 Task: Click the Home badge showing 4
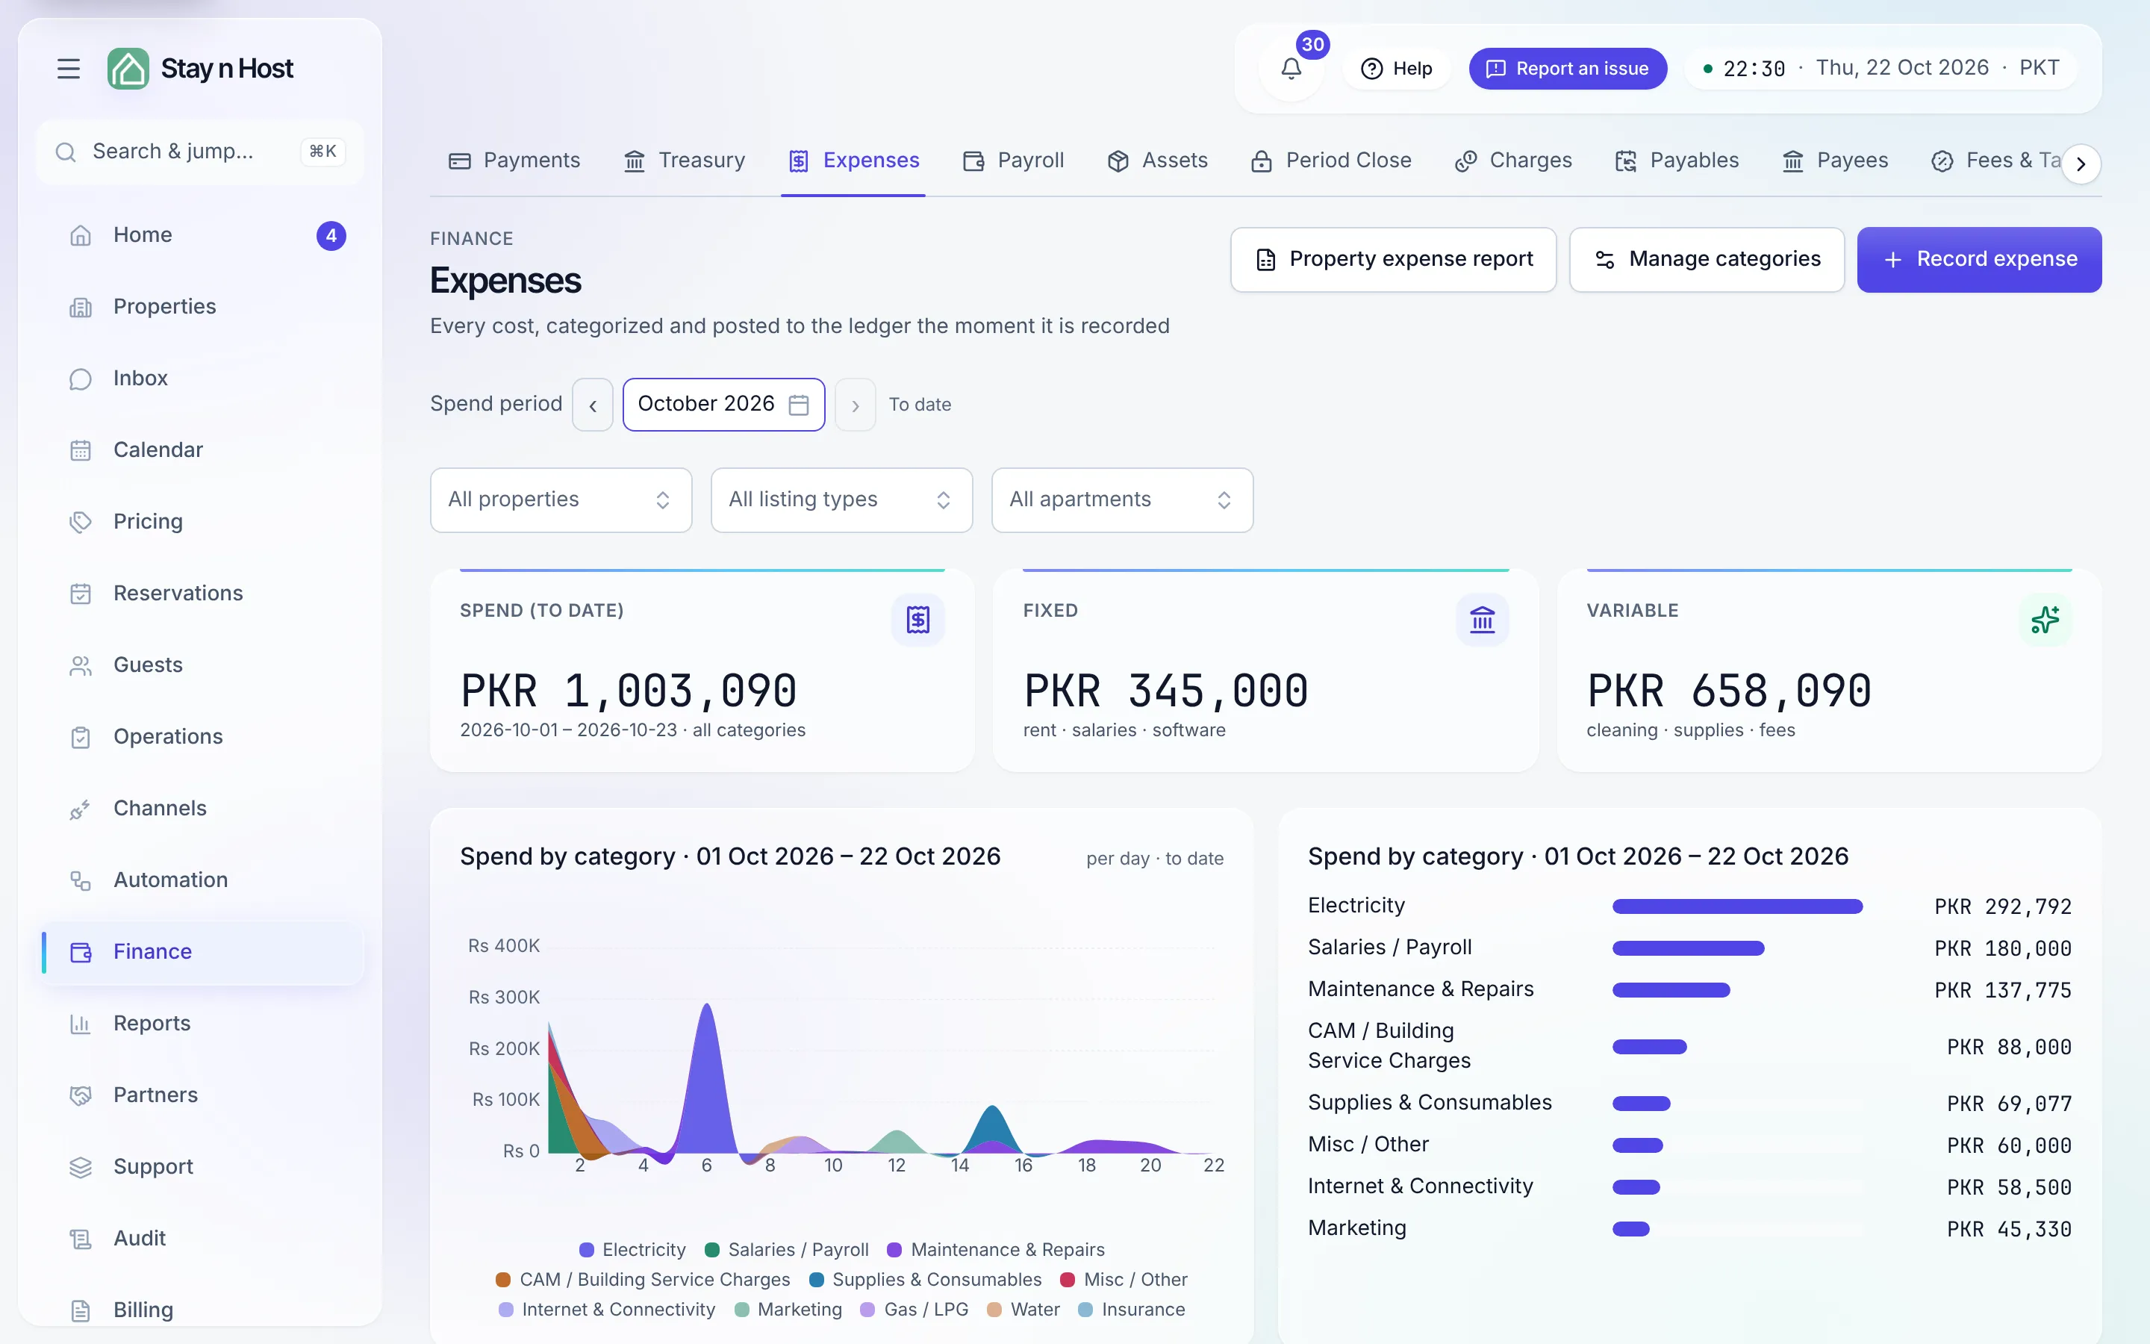tap(331, 235)
